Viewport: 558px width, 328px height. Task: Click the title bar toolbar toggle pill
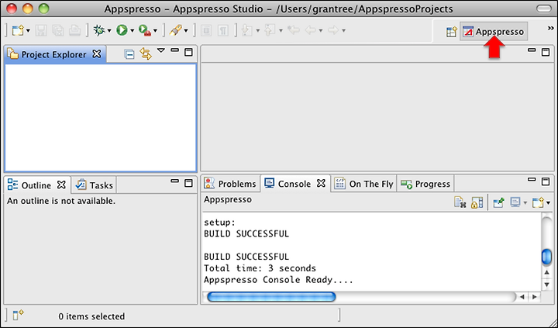pyautogui.click(x=543, y=9)
